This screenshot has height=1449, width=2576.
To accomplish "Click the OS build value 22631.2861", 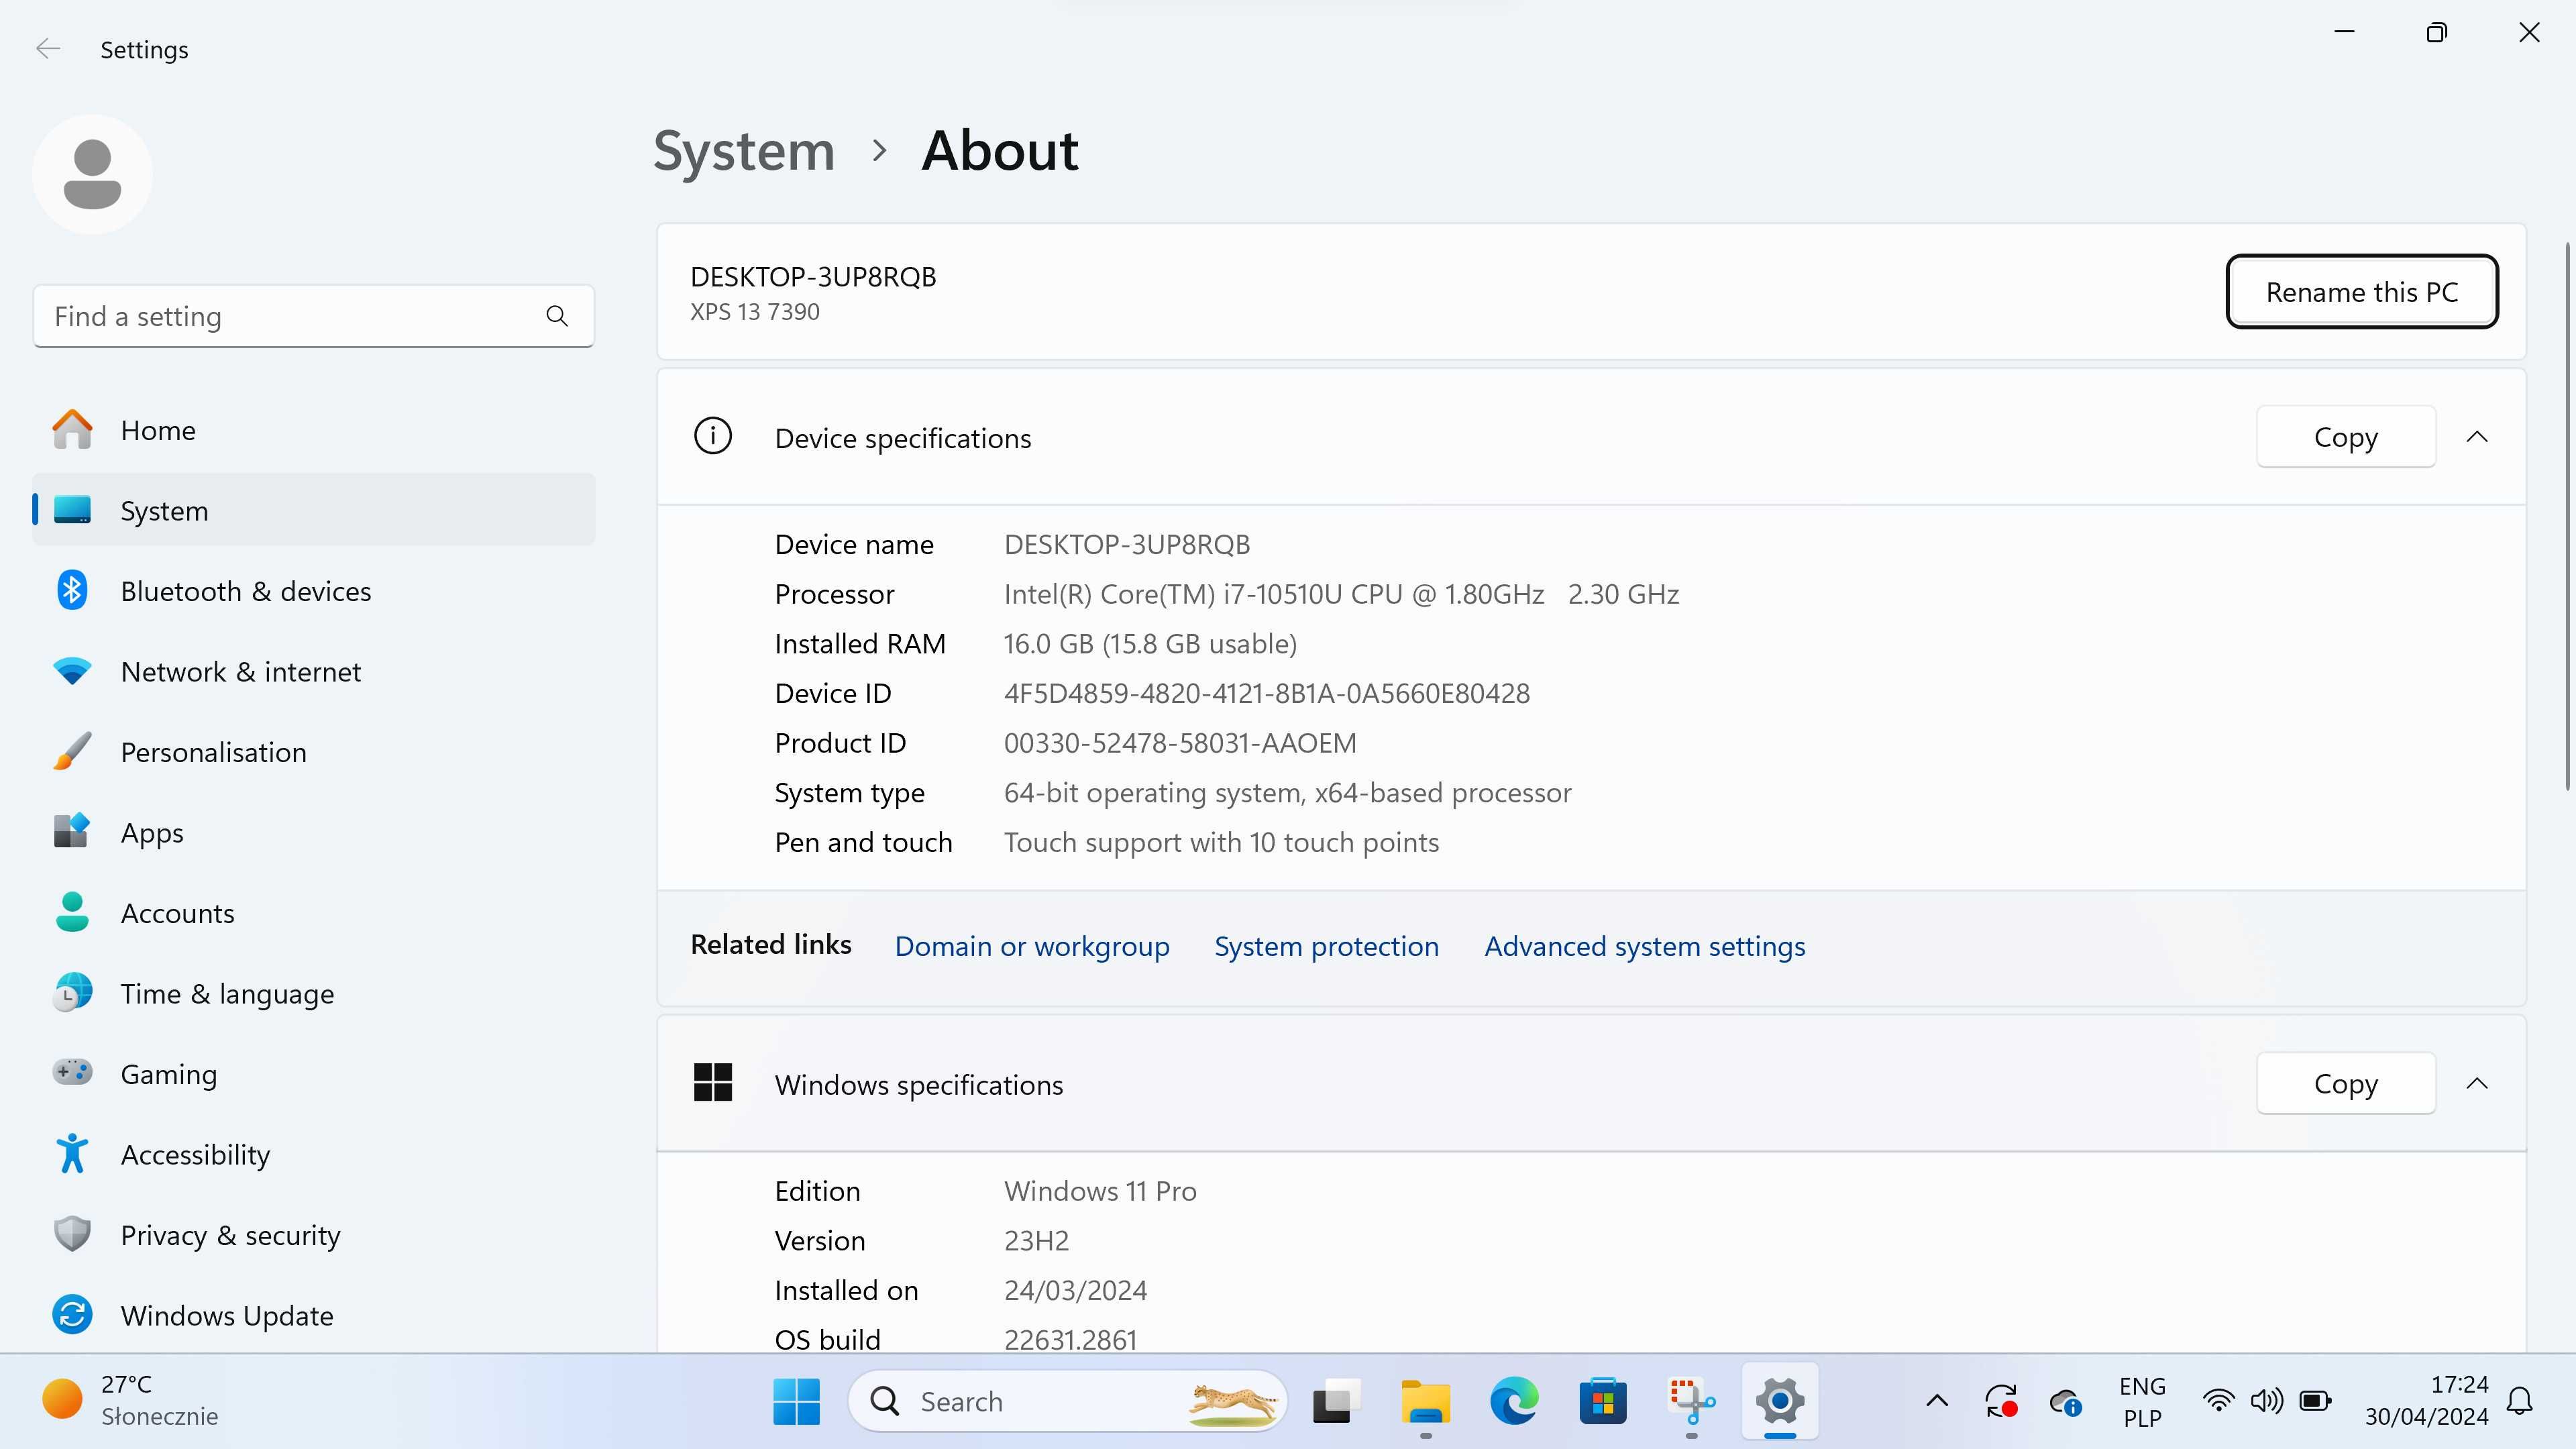I will pos(1070,1339).
